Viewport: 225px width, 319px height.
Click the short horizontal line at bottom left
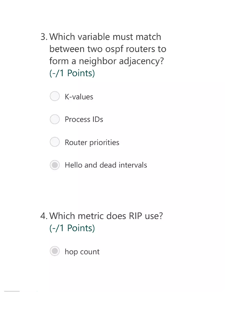point(12,291)
